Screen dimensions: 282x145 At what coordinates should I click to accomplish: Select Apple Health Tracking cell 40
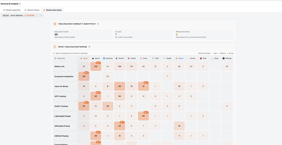[84, 106]
